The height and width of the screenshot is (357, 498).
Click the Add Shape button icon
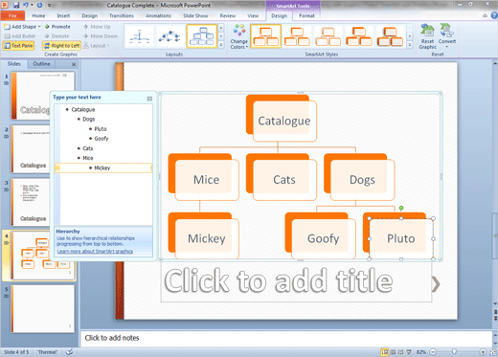[x=7, y=27]
